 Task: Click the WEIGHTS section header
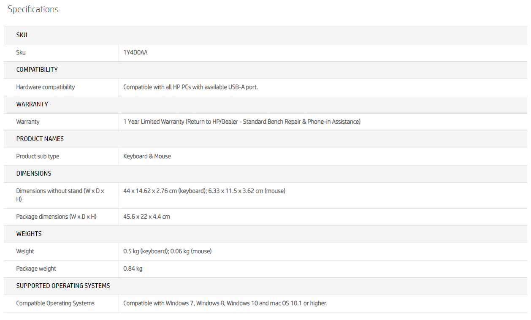point(29,234)
